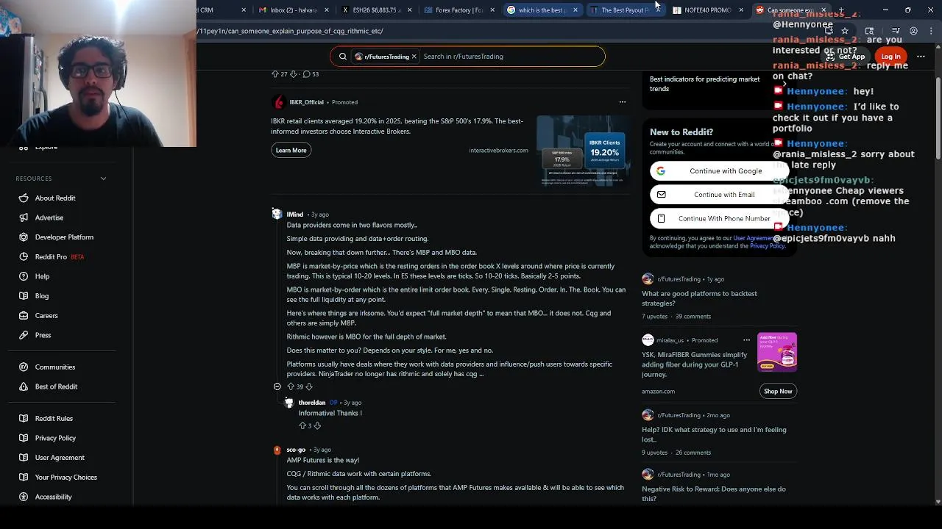Viewport: 942px width, 529px height.
Task: Switch to the Inbox Gmail tab
Action: (292, 10)
